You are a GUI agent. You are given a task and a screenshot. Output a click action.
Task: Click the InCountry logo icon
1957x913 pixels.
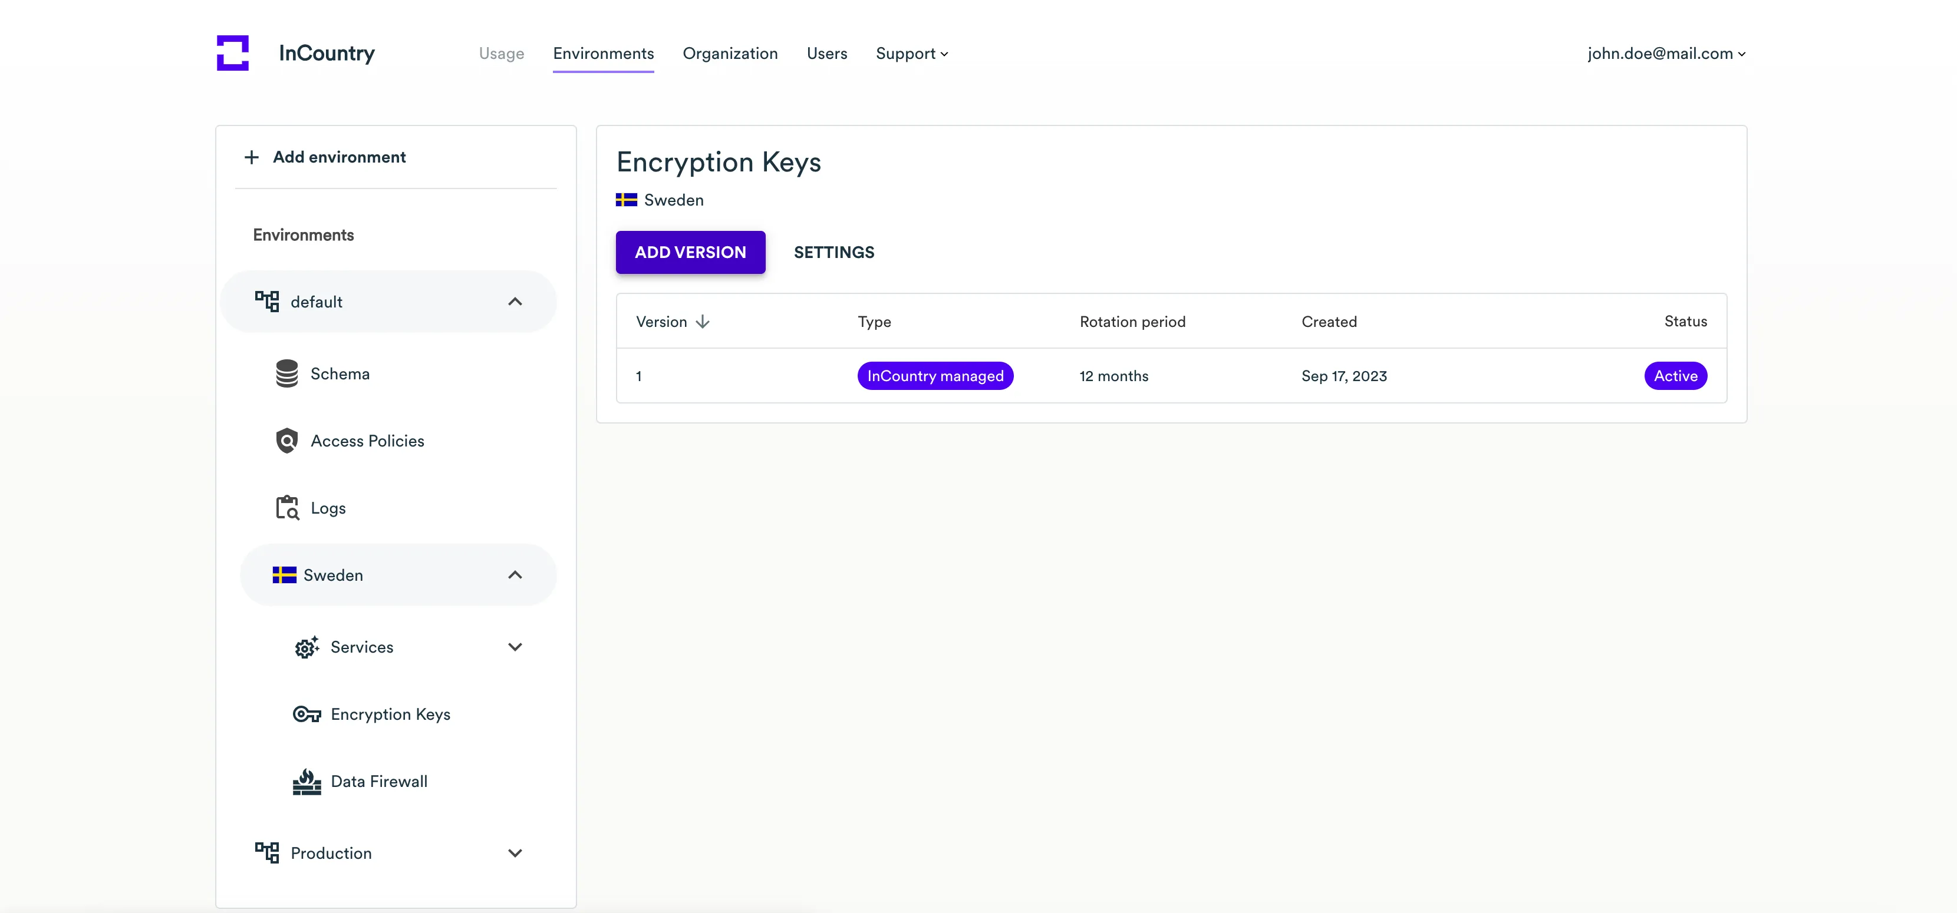click(x=232, y=53)
